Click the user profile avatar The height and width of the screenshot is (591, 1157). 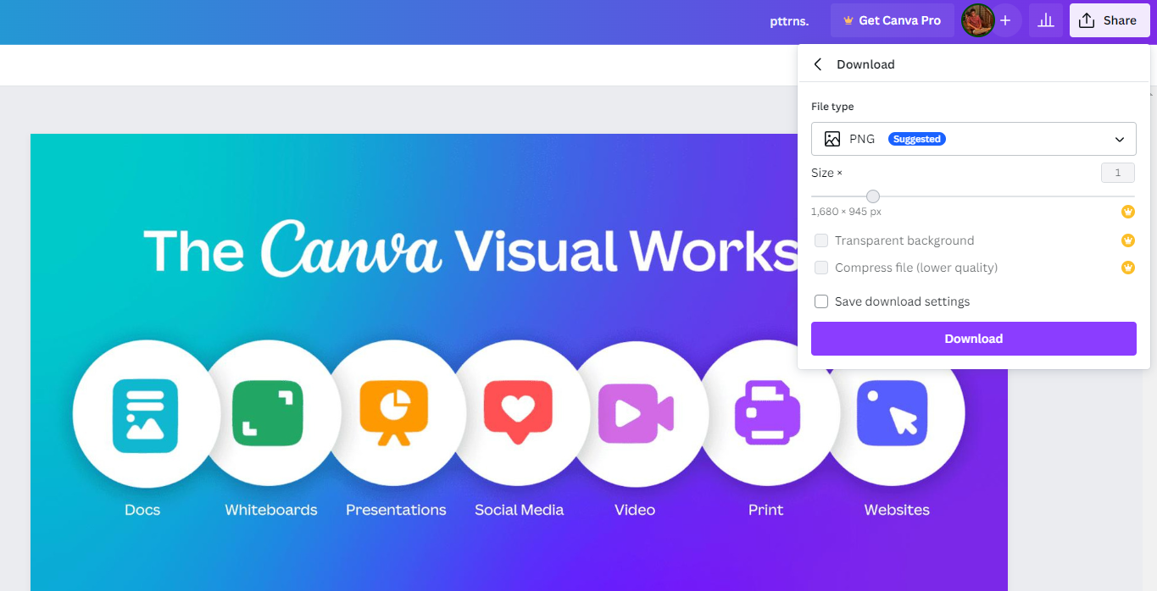977,20
